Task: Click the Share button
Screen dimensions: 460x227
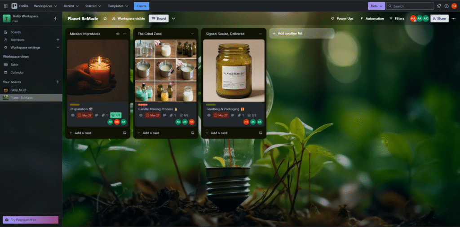Action: 439,18
